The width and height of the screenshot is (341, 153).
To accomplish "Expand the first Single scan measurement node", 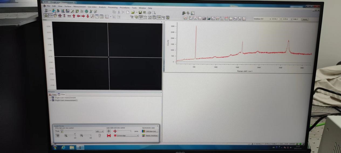I will point(50,98).
